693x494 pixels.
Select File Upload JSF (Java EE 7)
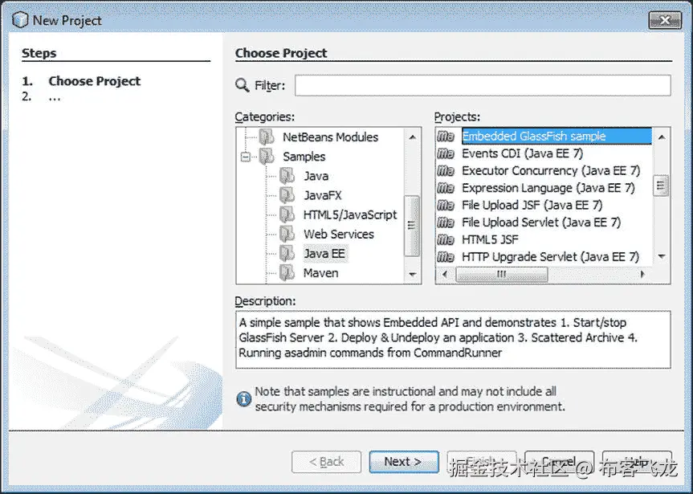pyautogui.click(x=532, y=205)
